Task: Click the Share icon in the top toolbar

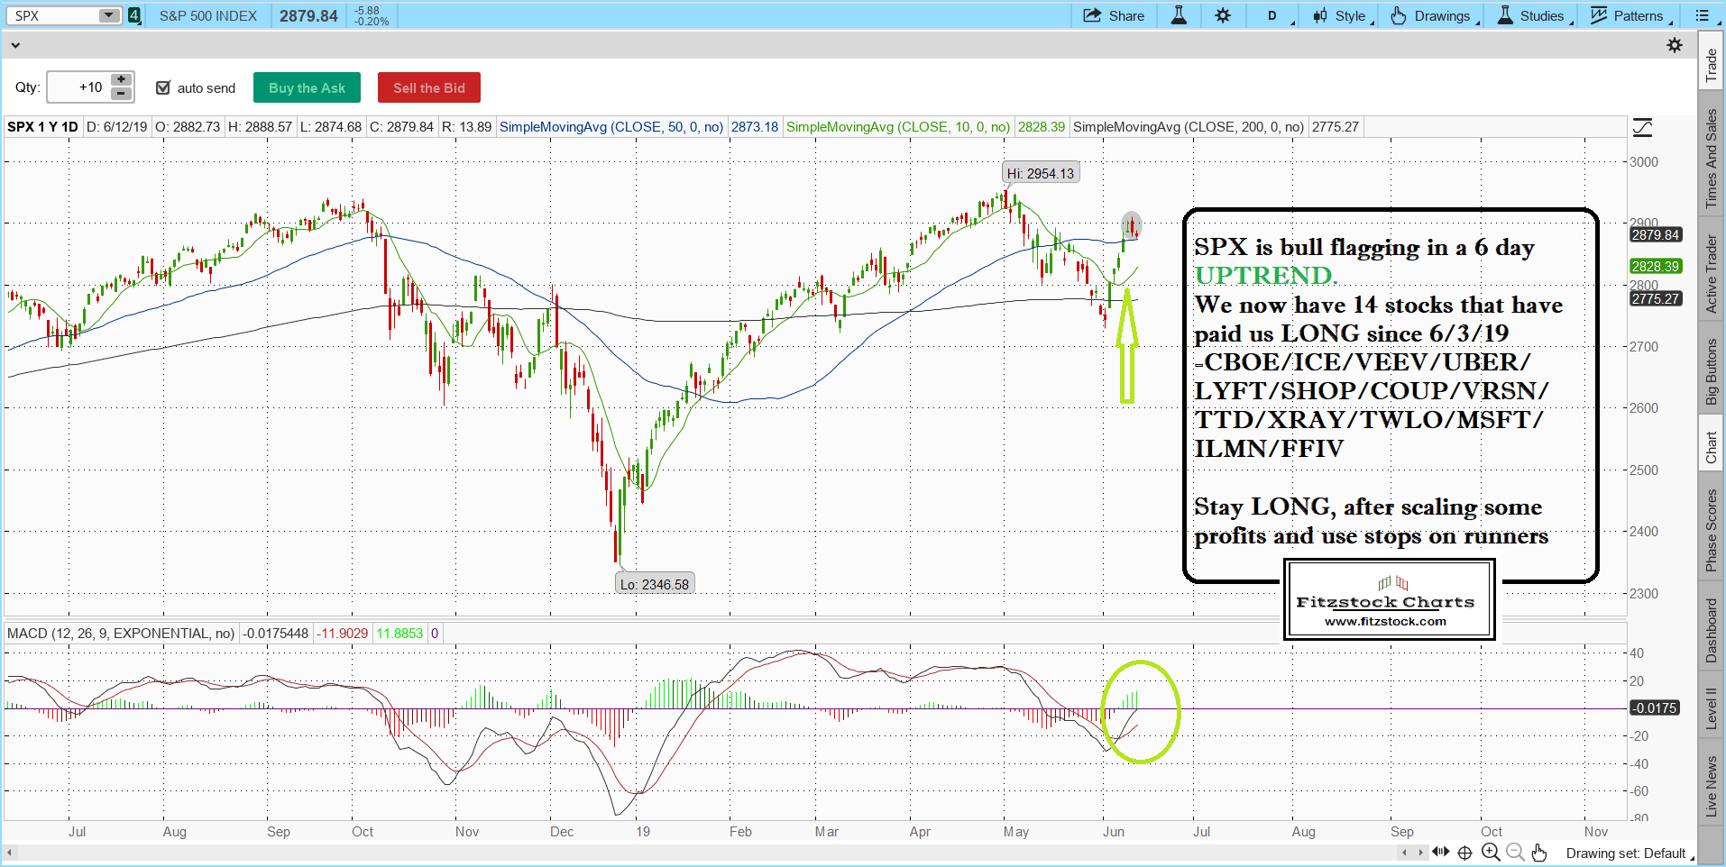Action: 1092,15
